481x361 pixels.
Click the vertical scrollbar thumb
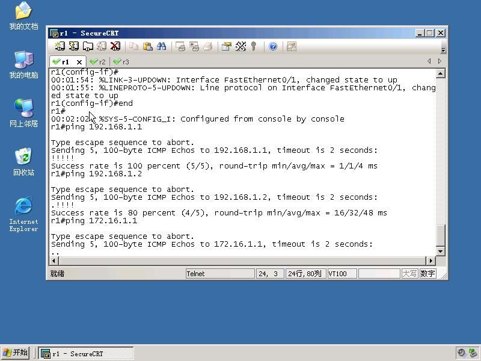(x=441, y=235)
